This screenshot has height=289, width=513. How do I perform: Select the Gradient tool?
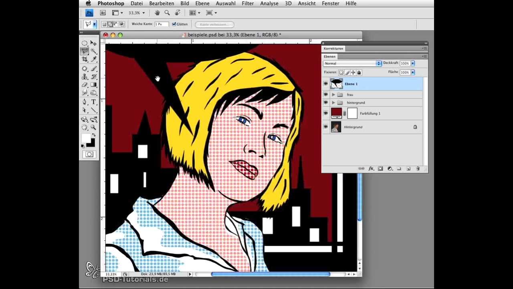93,85
